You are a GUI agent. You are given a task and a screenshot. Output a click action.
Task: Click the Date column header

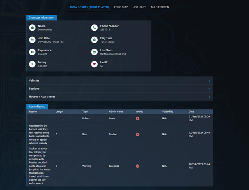[x=191, y=112]
